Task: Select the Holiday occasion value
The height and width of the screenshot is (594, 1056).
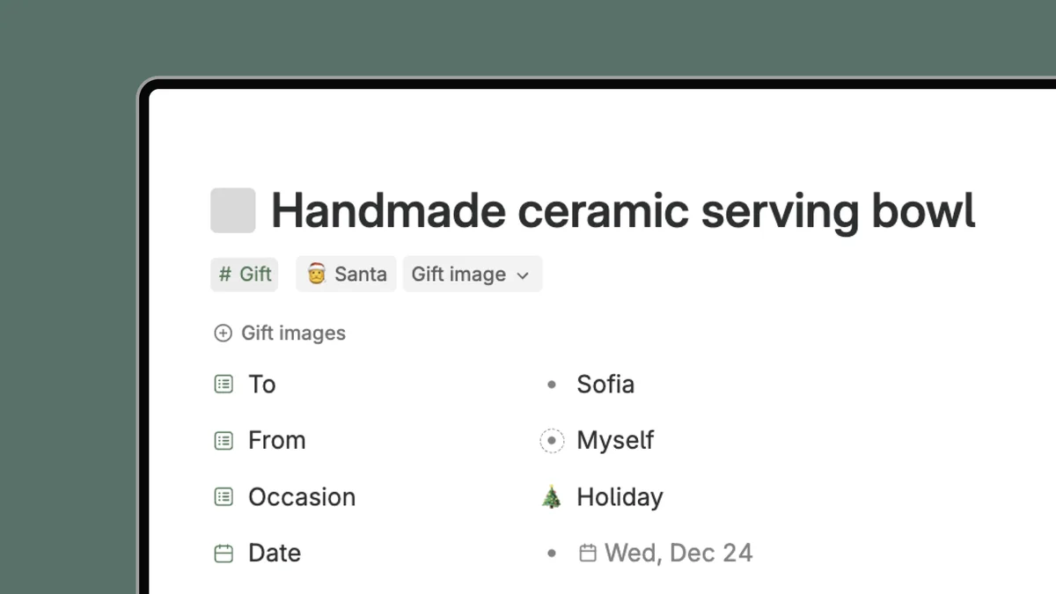Action: click(619, 496)
